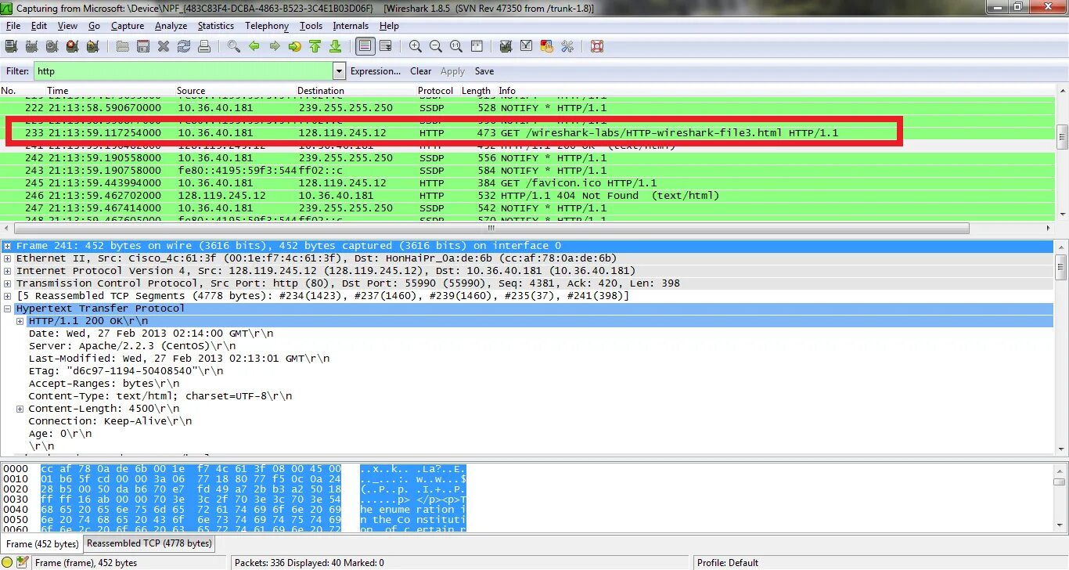
Task: Toggle auto-scroll during live capture
Action: click(386, 46)
